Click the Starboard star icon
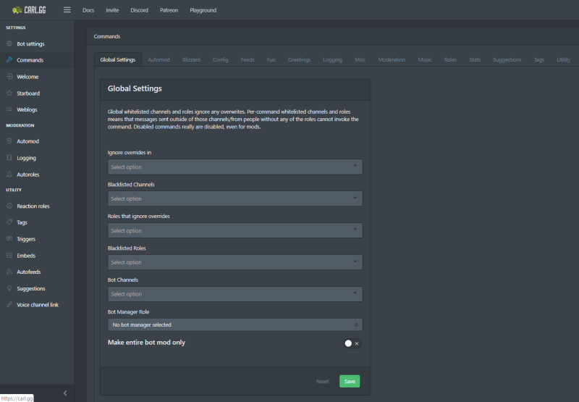This screenshot has height=402, width=579. (x=9, y=93)
